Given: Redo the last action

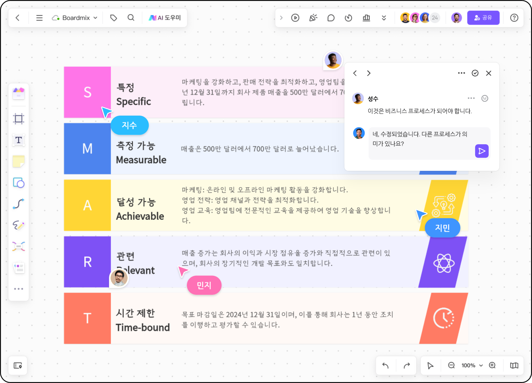Looking at the screenshot, I should coord(407,366).
